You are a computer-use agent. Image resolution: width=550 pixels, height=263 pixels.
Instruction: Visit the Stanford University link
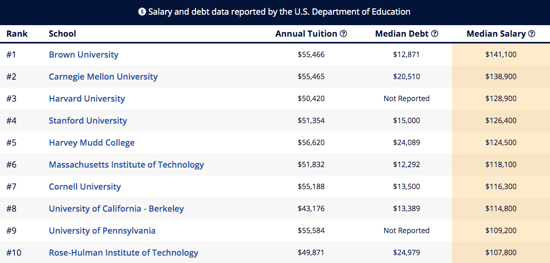point(88,120)
